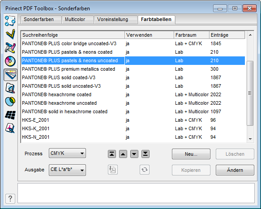Image resolution: width=261 pixels, height=209 pixels.
Task: Open the preflight checklist tool in sidebar
Action: pyautogui.click(x=10, y=21)
